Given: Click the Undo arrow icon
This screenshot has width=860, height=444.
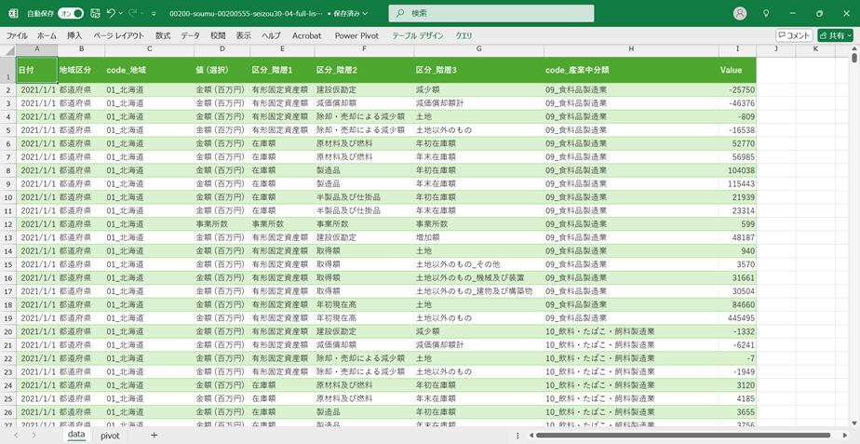Looking at the screenshot, I should point(112,14).
